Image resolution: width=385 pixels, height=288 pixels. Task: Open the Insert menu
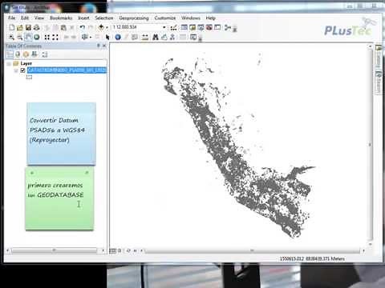point(83,18)
